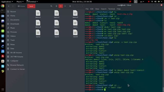Open the Places menu in top panel
164x92 pixels.
coord(20,2)
